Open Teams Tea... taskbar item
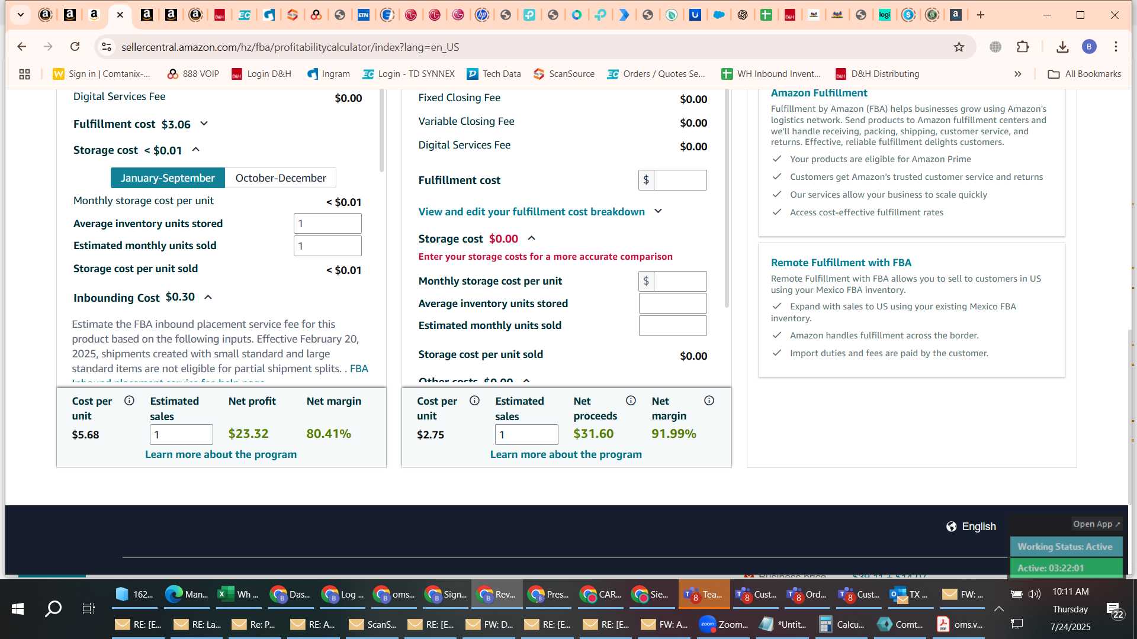The image size is (1137, 639). [x=704, y=594]
